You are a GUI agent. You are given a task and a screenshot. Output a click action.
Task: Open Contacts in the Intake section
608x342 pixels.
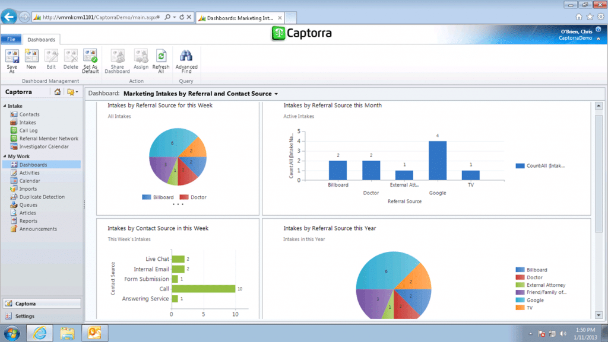30,114
